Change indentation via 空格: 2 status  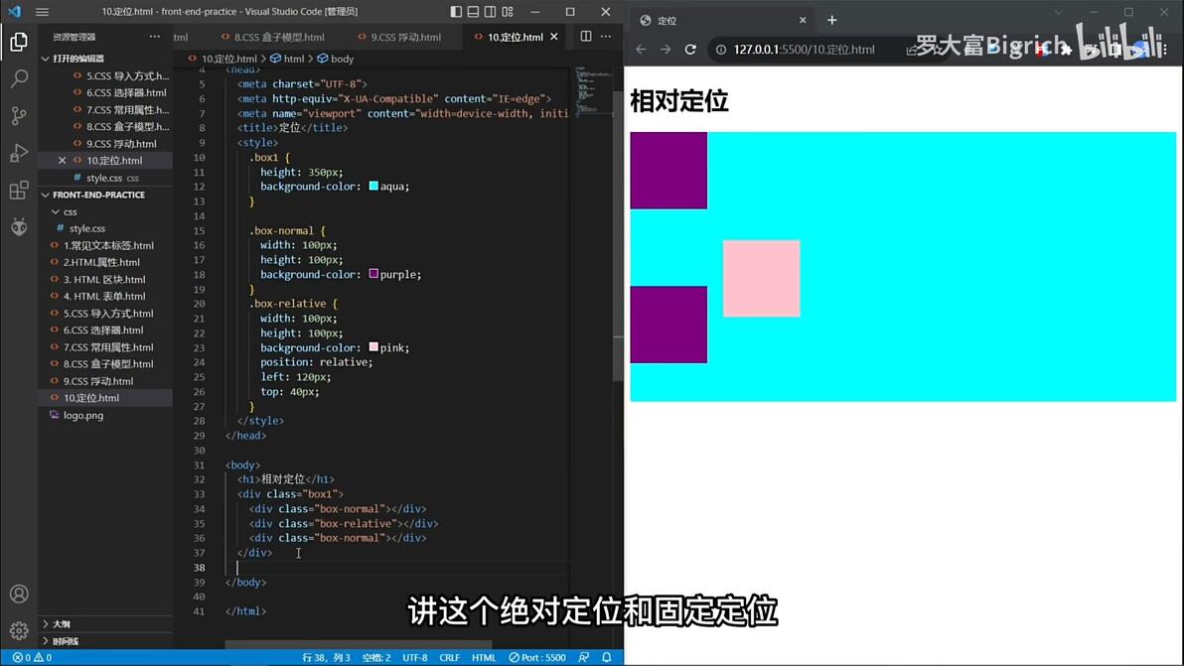pyautogui.click(x=376, y=658)
